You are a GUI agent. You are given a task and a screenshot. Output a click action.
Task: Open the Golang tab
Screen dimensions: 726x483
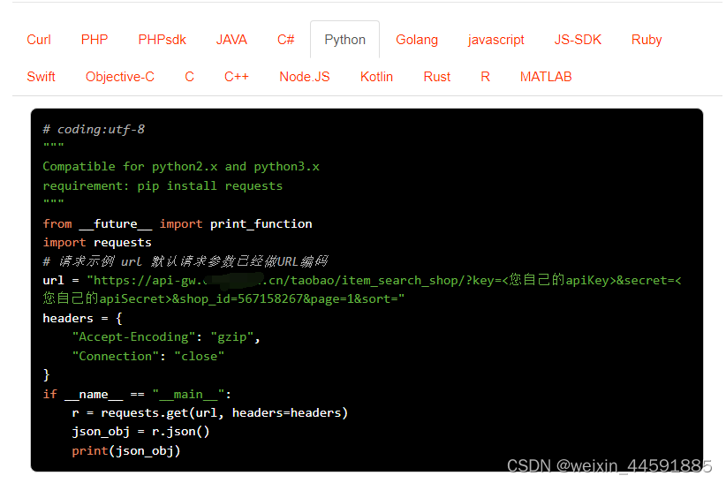pos(417,40)
